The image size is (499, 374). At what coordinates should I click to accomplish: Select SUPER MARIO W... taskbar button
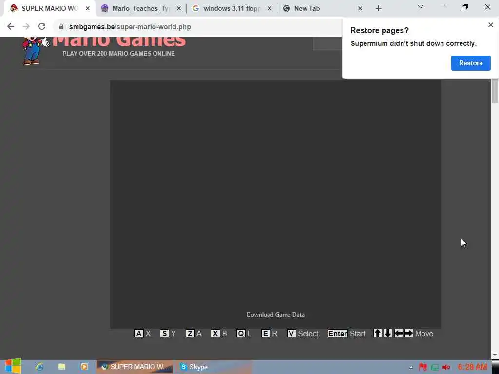coord(135,367)
